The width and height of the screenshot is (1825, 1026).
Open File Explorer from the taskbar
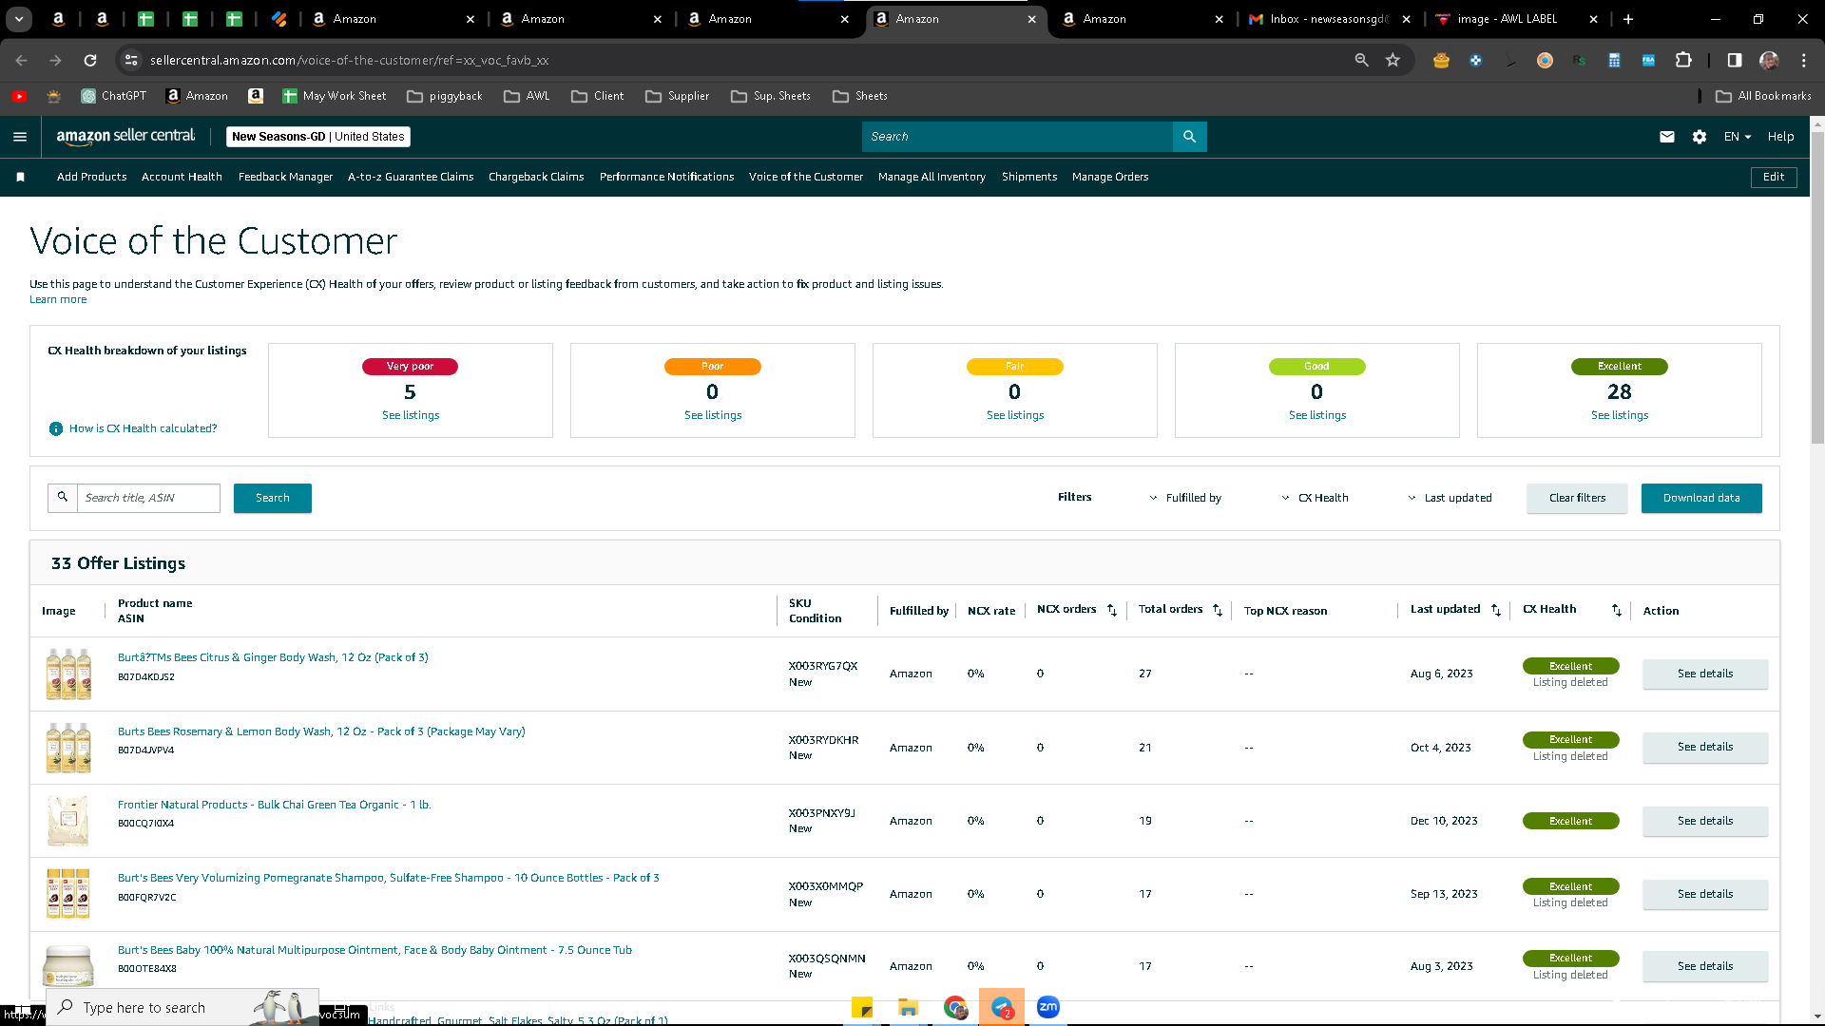tap(909, 1007)
